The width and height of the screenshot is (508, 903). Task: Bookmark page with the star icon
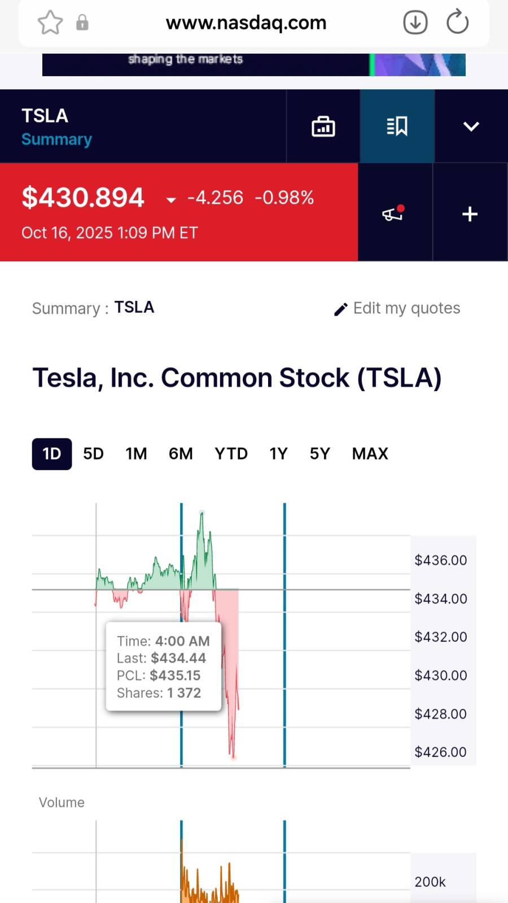coord(50,23)
